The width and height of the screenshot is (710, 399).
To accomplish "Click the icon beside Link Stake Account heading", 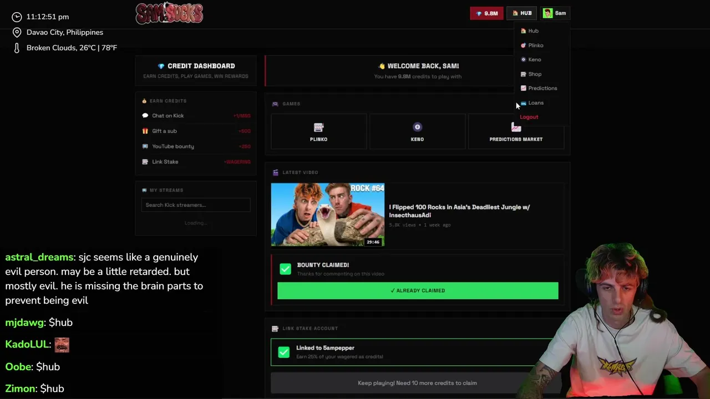I will 275,329.
